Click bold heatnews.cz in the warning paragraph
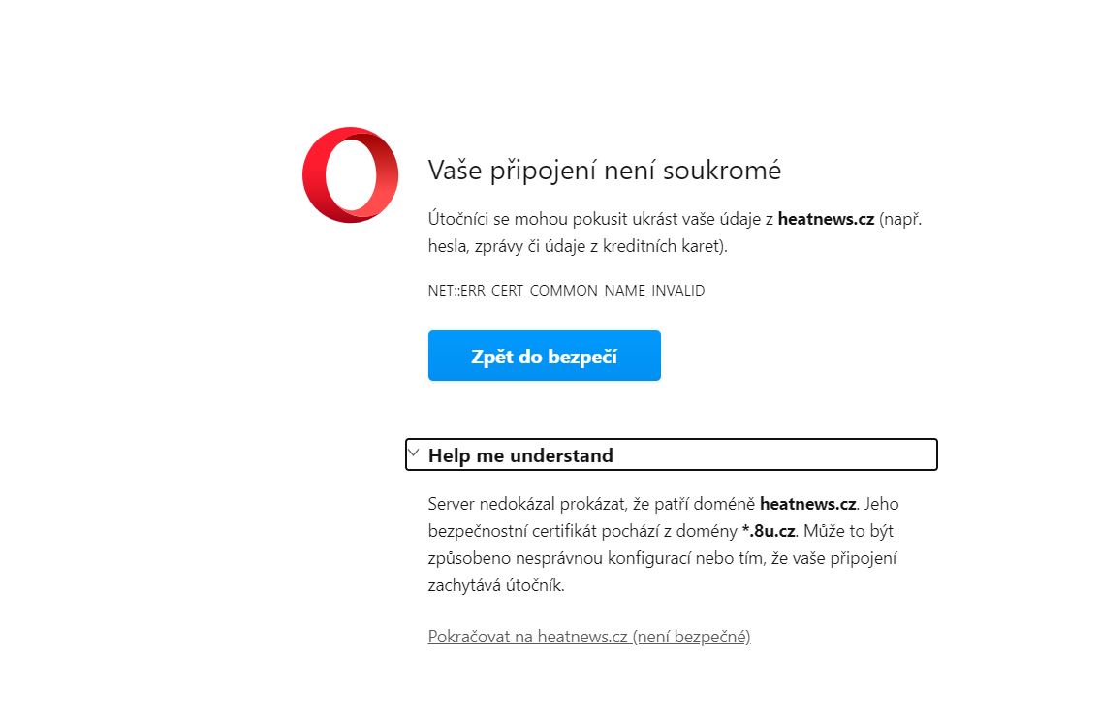The width and height of the screenshot is (1100, 718). coord(826,219)
